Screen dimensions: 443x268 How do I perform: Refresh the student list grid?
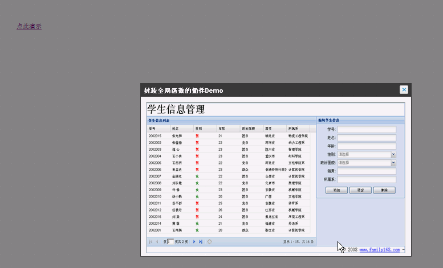pyautogui.click(x=209, y=242)
